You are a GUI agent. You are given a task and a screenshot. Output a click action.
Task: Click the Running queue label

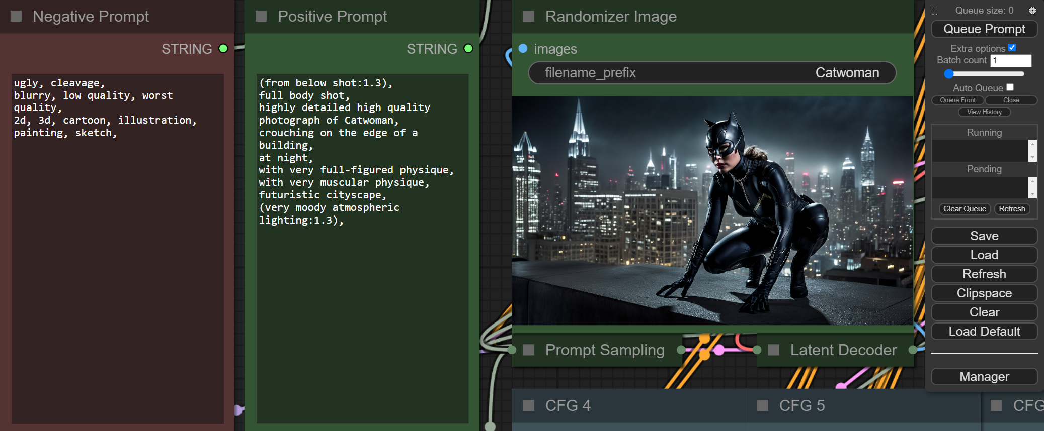[984, 133]
